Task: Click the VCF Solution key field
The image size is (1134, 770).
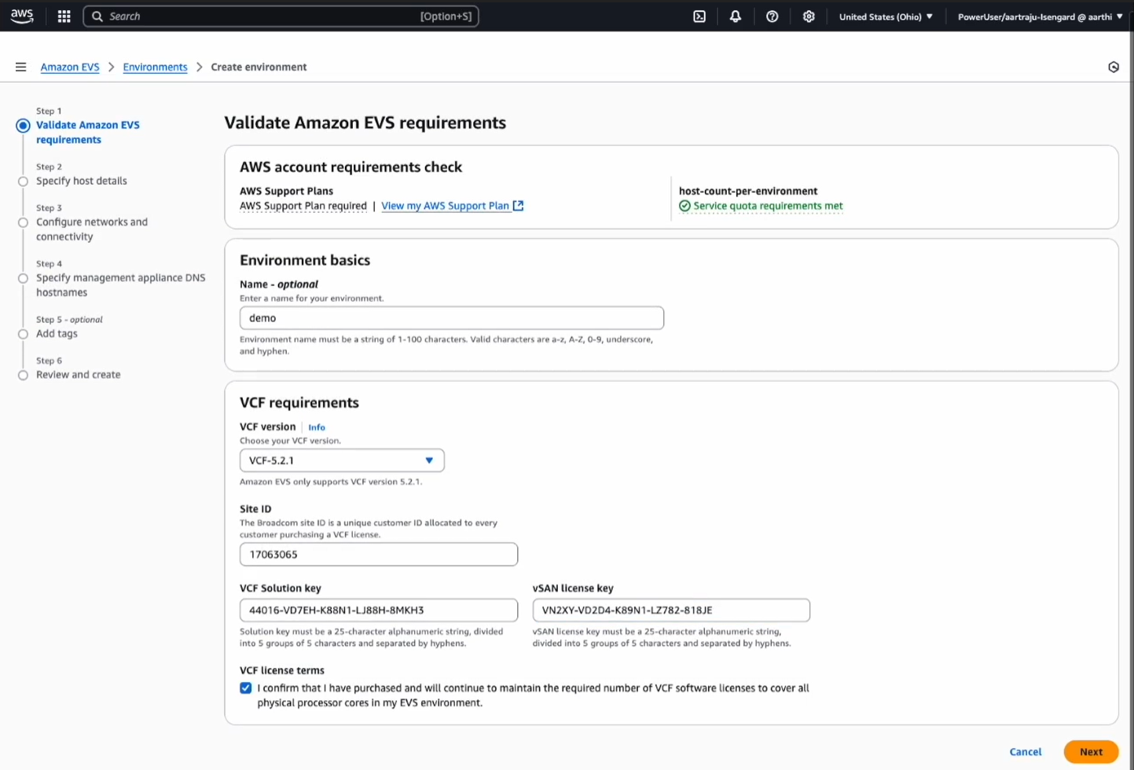Action: [x=379, y=610]
